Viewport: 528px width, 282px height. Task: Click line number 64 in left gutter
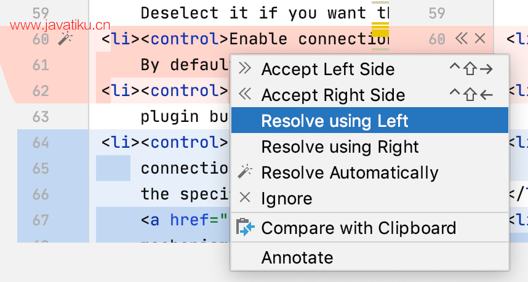(41, 142)
